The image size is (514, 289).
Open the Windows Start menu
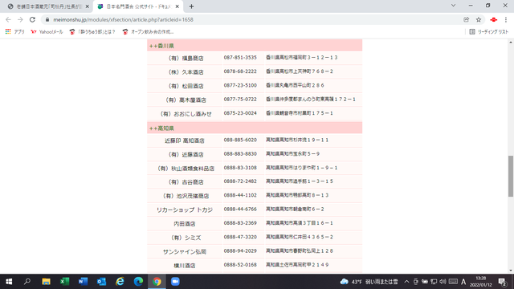click(9, 282)
